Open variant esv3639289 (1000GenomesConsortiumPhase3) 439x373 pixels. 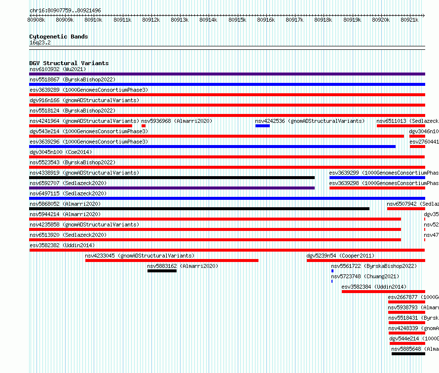click(89, 90)
